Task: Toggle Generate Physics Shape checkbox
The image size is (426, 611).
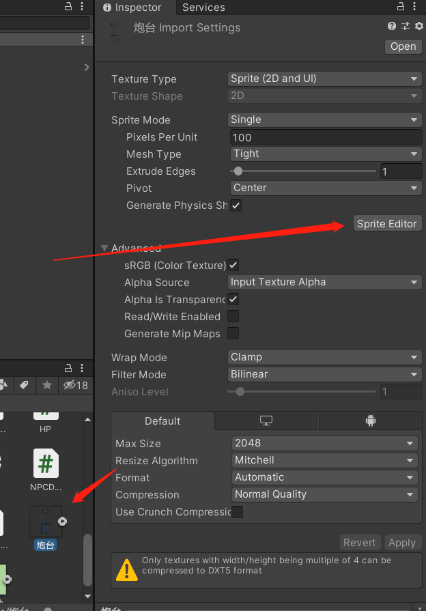Action: pos(236,205)
